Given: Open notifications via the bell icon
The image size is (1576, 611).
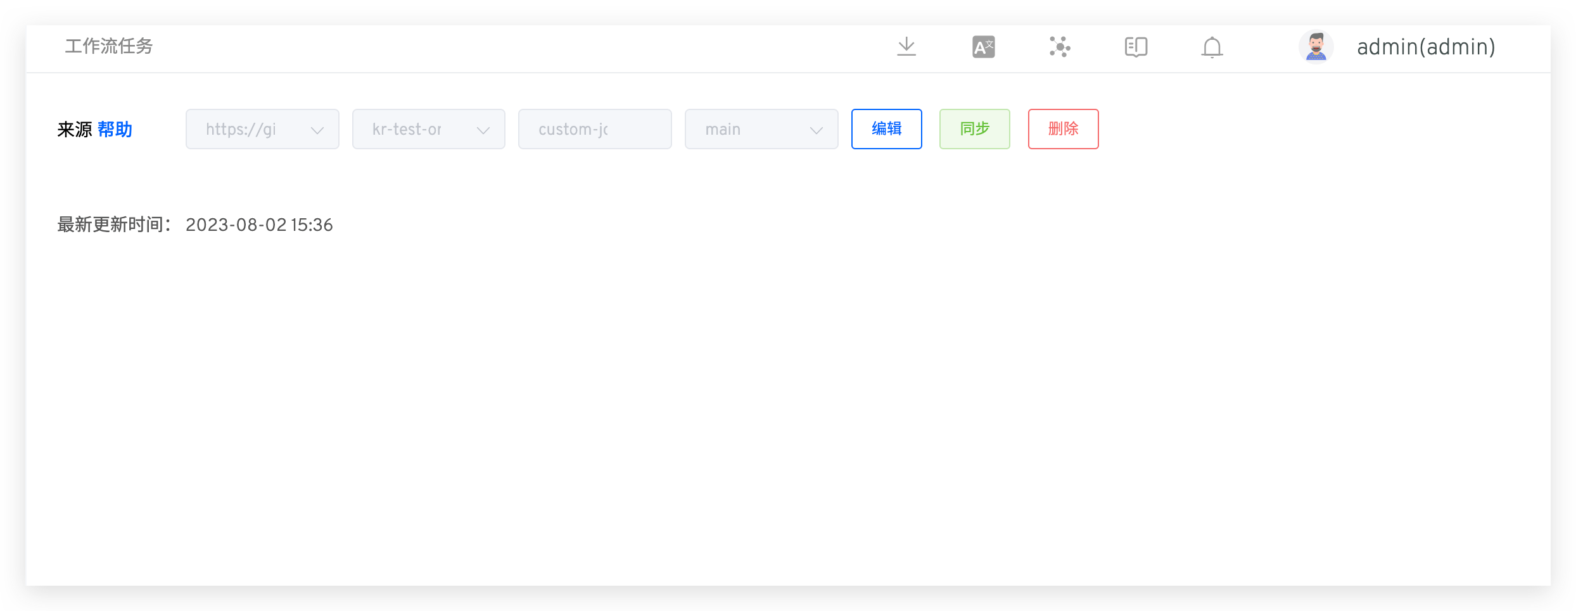Looking at the screenshot, I should (1212, 47).
